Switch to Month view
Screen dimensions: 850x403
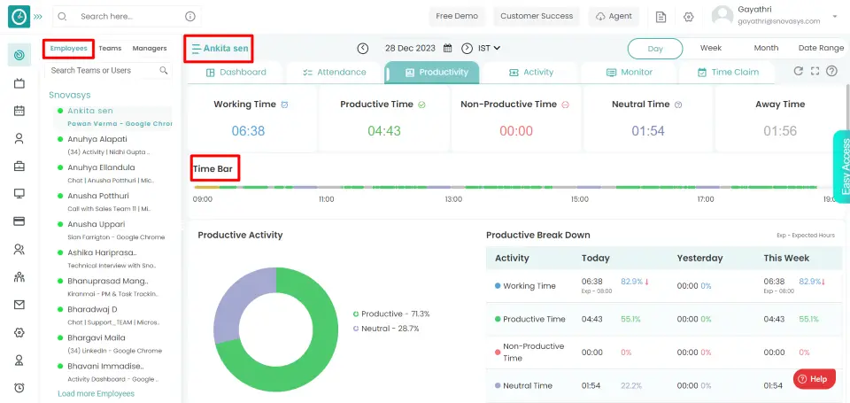click(x=766, y=49)
